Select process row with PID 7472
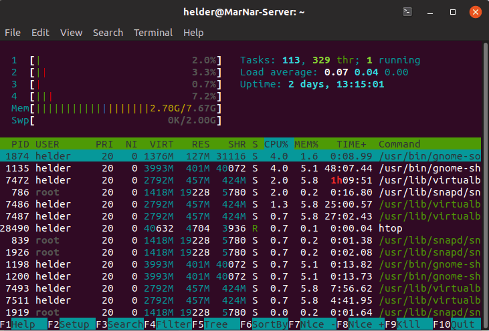489x331 pixels. [x=240, y=180]
